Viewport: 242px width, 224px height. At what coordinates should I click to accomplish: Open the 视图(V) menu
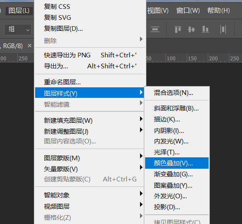pos(157,11)
